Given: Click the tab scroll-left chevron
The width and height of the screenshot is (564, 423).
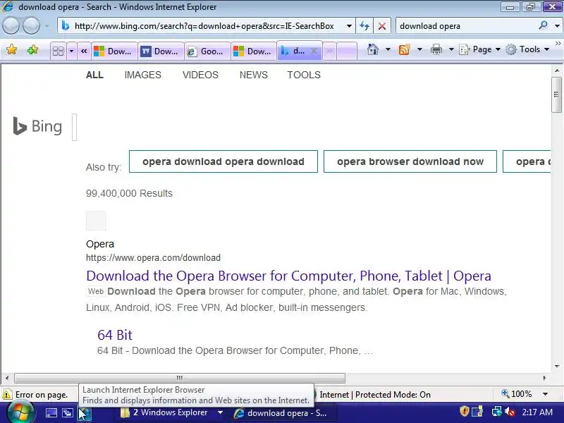Looking at the screenshot, I should coord(84,51).
